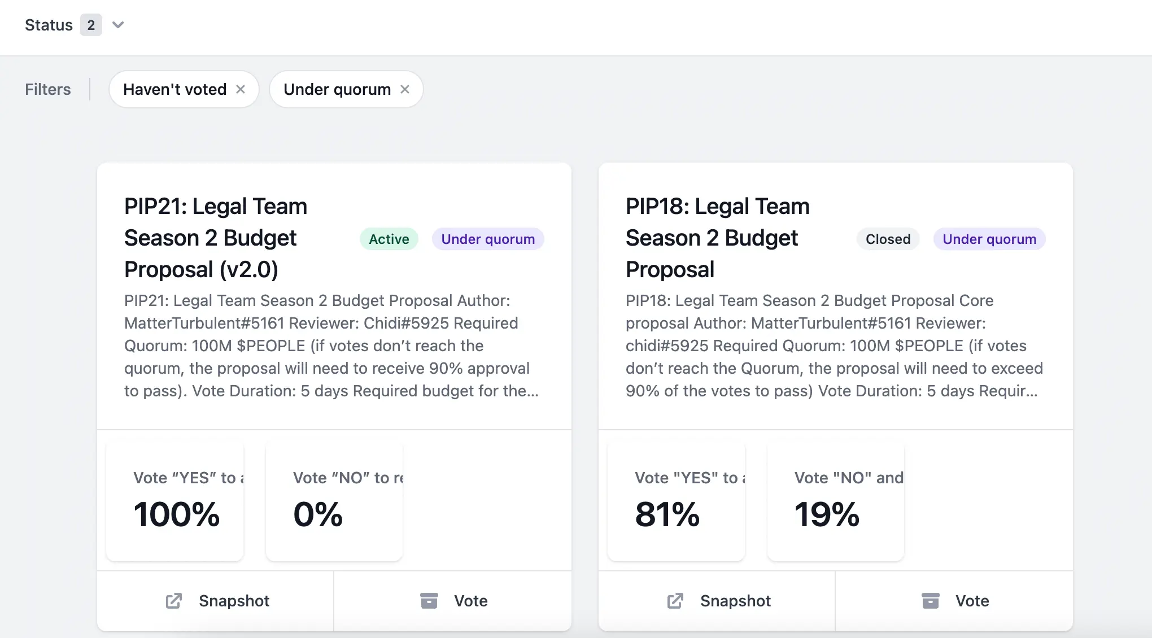This screenshot has width=1152, height=638.
Task: Click the external-link icon on PIP21 Snapshot
Action: (174, 601)
